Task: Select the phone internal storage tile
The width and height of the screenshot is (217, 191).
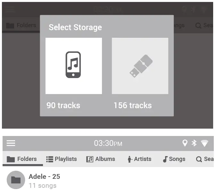Action: pyautogui.click(x=73, y=66)
